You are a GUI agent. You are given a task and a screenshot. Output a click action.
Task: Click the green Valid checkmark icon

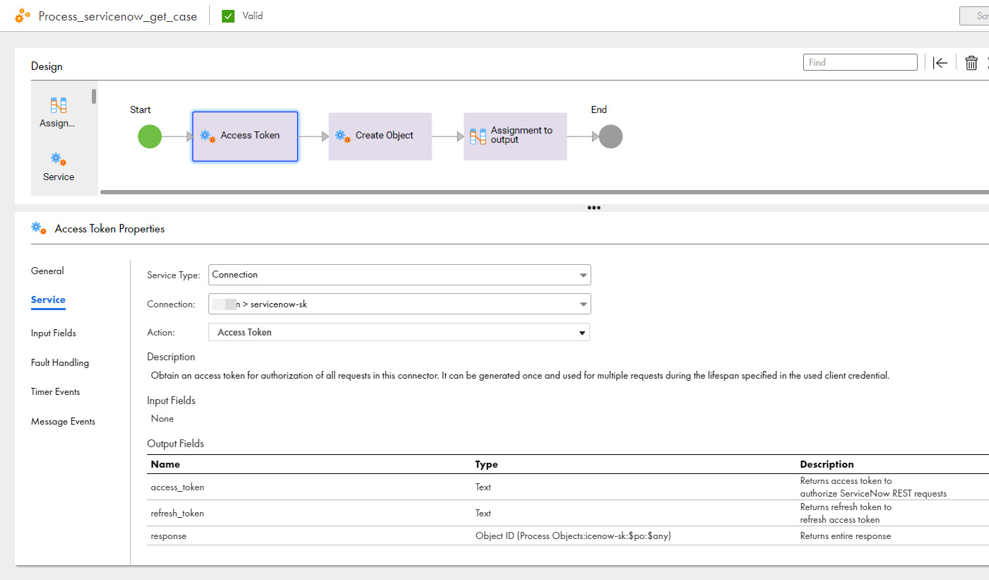click(228, 16)
